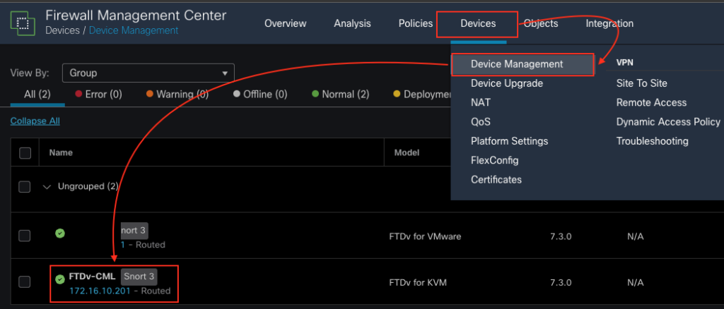
Task: Select the All (2) filter tab
Action: coord(37,94)
